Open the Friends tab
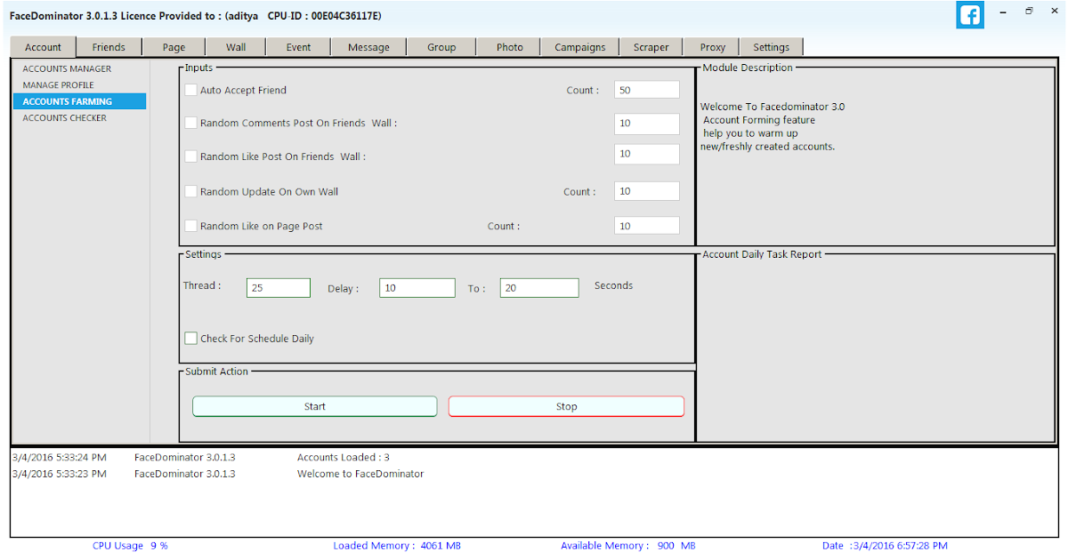The height and width of the screenshot is (560, 1068). [109, 47]
